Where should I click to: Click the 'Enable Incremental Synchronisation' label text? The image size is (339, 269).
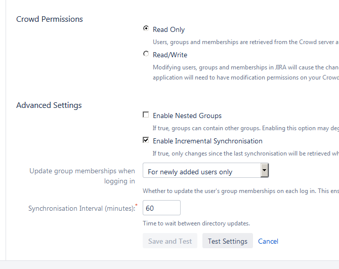207,141
